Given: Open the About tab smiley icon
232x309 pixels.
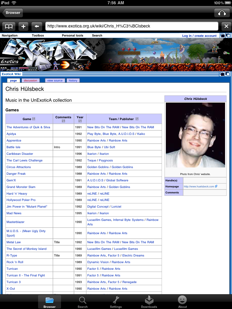Looking at the screenshot, I should pos(182,301).
